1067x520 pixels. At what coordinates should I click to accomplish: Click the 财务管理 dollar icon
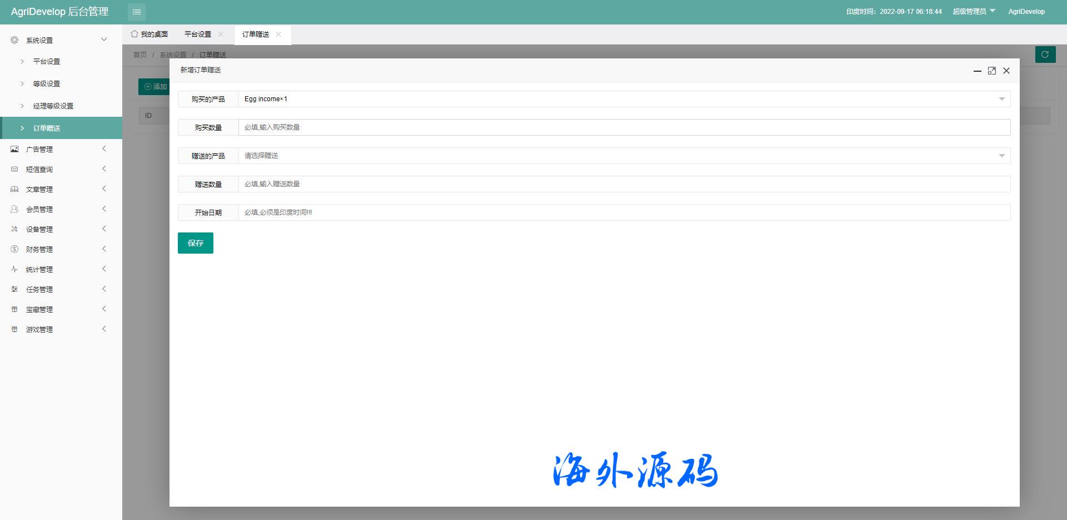[x=14, y=249]
